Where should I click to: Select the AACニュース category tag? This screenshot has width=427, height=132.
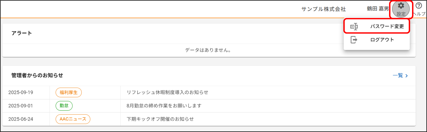(x=73, y=119)
